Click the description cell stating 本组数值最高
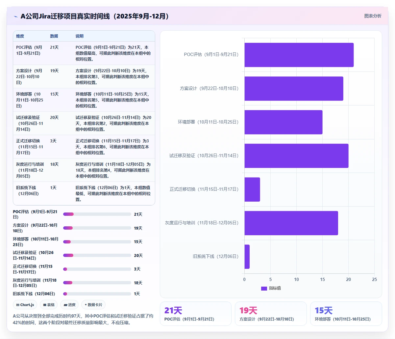The height and width of the screenshot is (339, 395). click(113, 53)
